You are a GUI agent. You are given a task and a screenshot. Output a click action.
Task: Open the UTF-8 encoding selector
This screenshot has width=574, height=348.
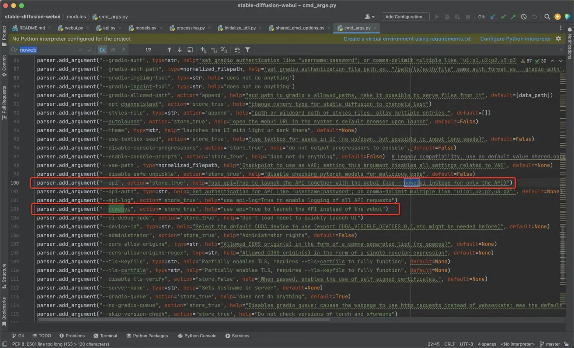467,344
